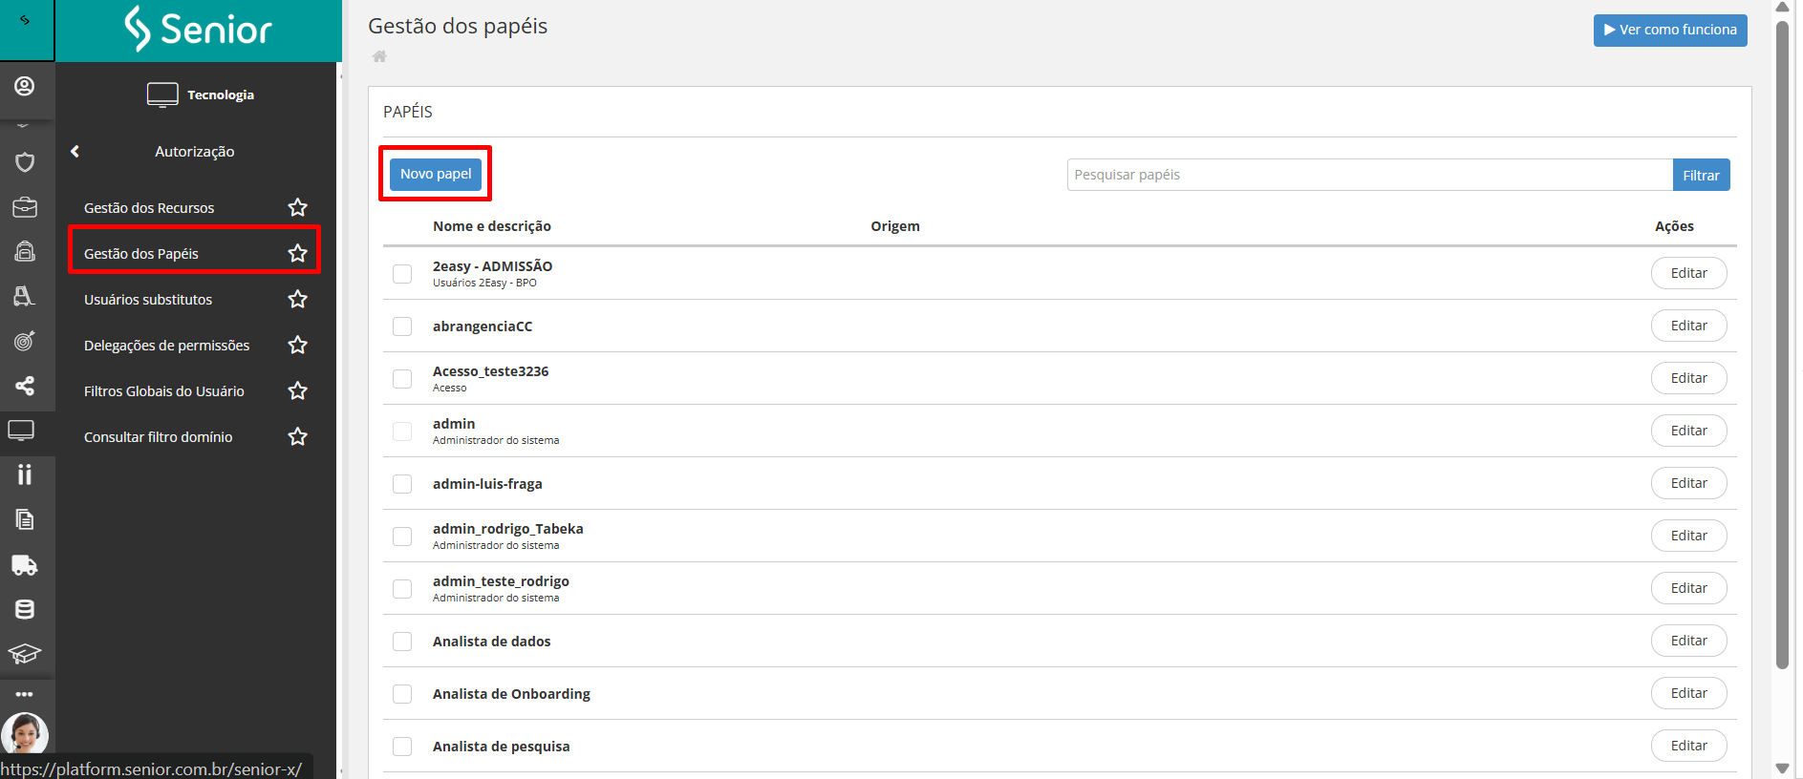This screenshot has height=779, width=1803.
Task: Favorite Gestão dos Recursos with its star
Action: pos(298,207)
